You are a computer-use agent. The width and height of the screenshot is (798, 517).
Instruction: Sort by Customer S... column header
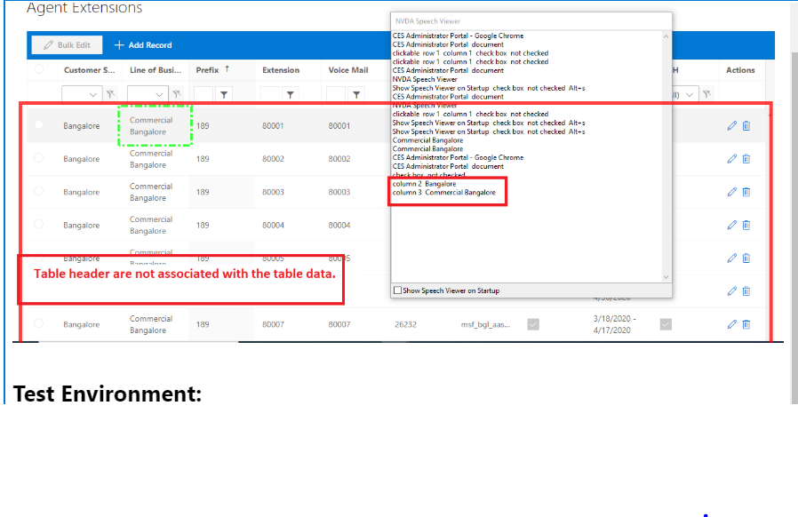click(89, 70)
